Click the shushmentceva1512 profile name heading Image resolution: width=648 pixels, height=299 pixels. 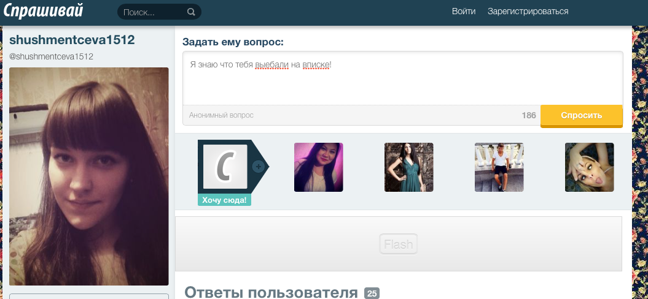(72, 40)
